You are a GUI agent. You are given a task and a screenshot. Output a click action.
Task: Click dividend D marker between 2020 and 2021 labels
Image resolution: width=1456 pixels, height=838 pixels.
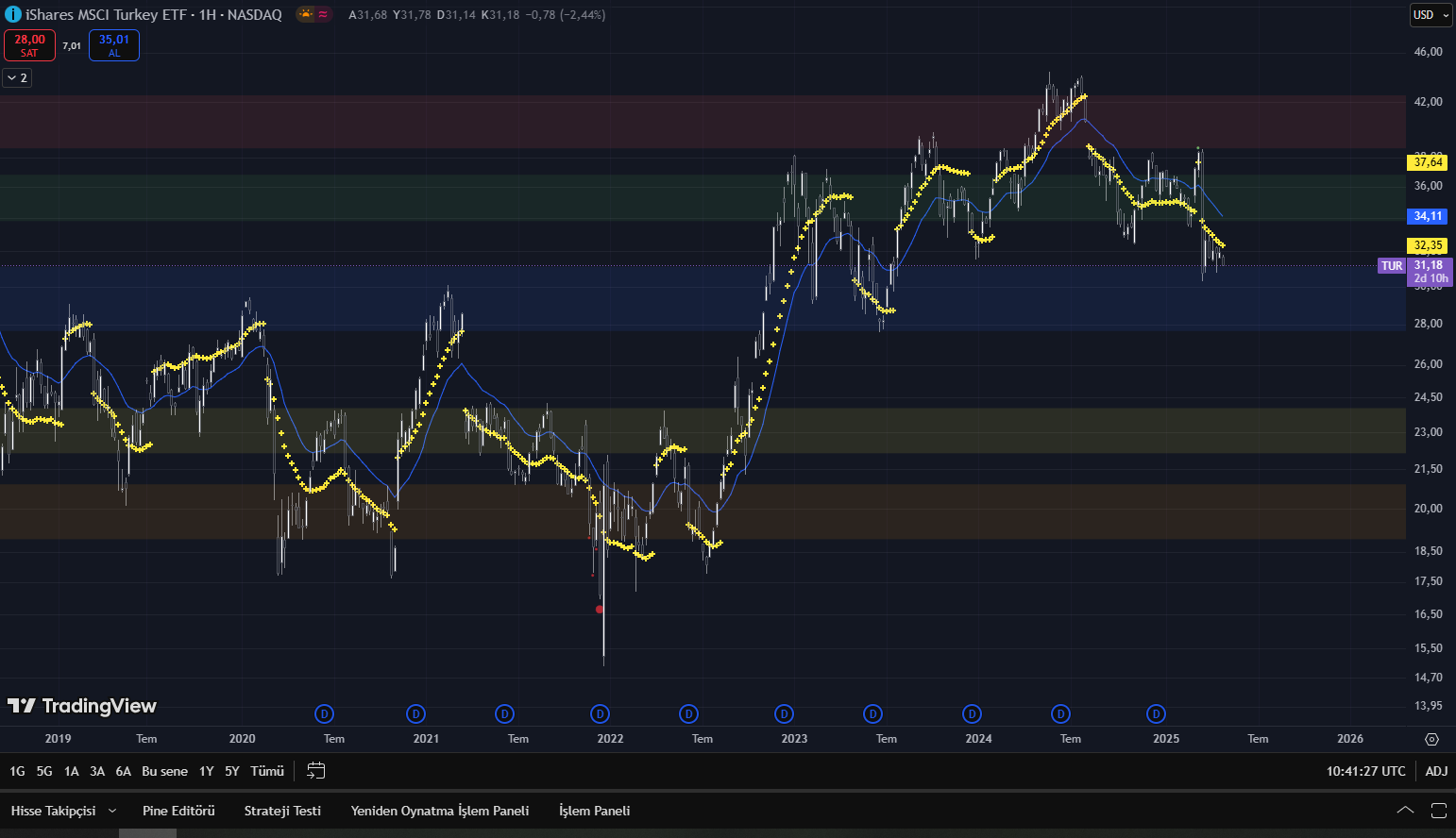324,713
